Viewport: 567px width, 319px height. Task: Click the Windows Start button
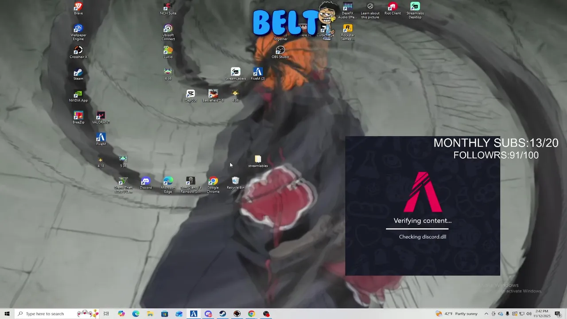coord(7,314)
